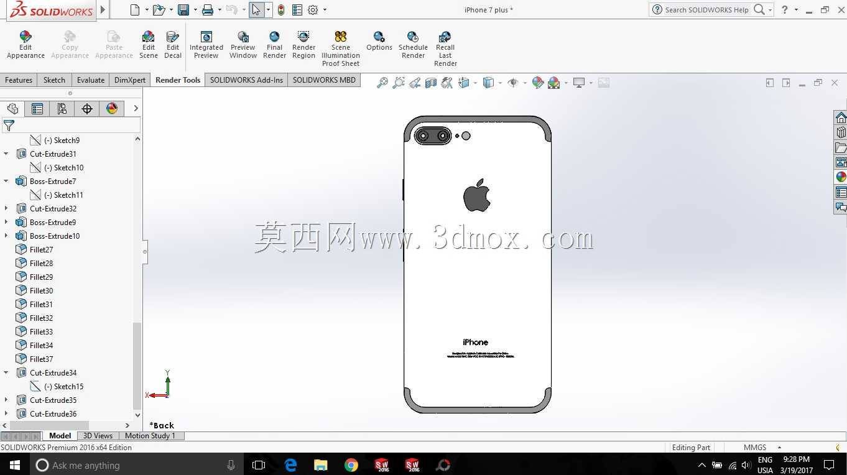The image size is (847, 475).
Task: Start the Final Render
Action: [274, 45]
